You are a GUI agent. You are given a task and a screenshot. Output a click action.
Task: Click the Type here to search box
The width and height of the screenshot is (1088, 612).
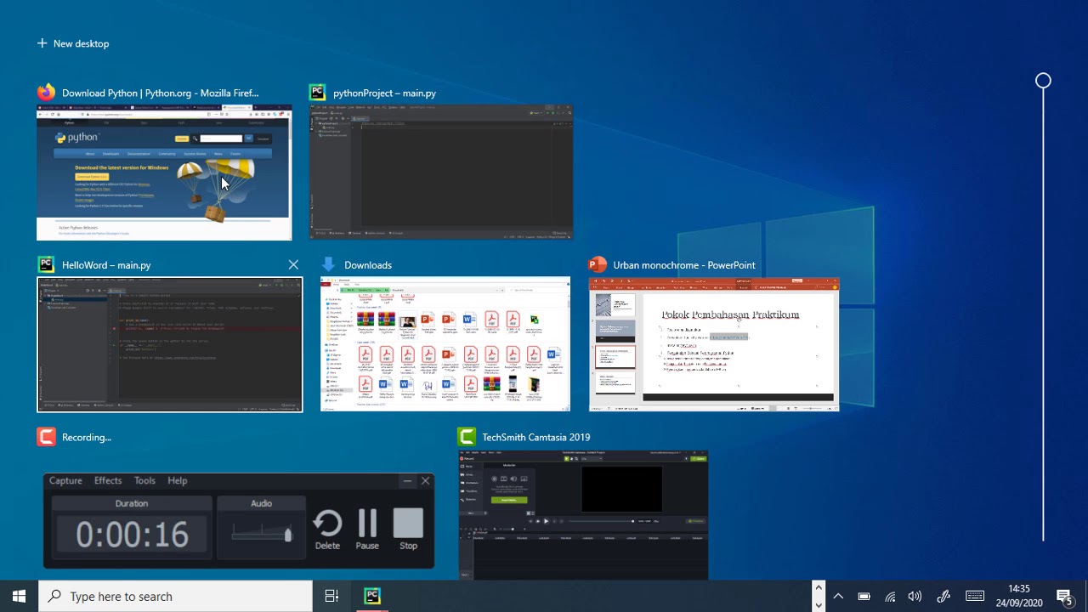(x=176, y=596)
